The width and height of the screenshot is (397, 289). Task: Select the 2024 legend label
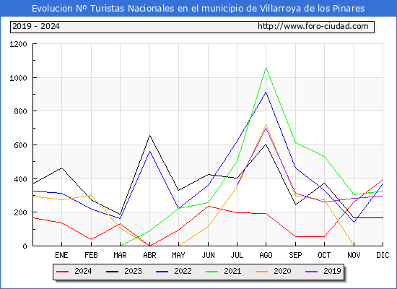tap(83, 271)
